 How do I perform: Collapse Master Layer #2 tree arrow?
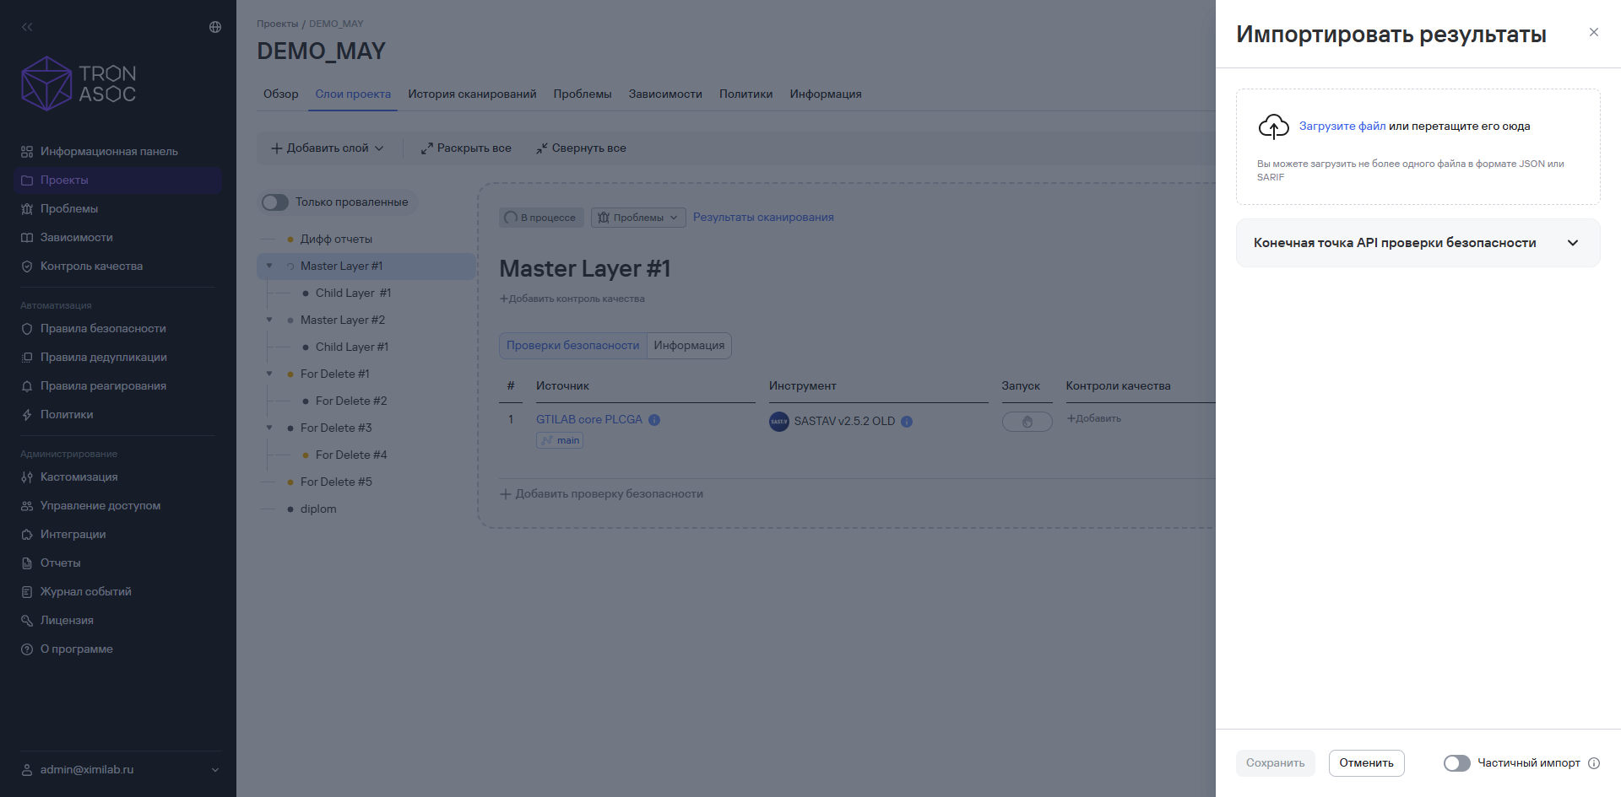269,320
